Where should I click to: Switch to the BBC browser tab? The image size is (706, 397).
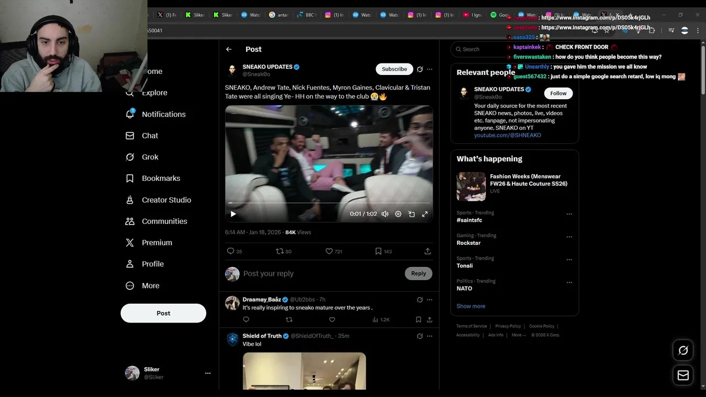click(x=306, y=15)
